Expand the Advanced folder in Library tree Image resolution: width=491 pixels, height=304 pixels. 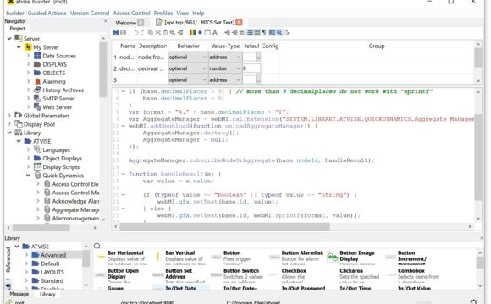pos(27,255)
